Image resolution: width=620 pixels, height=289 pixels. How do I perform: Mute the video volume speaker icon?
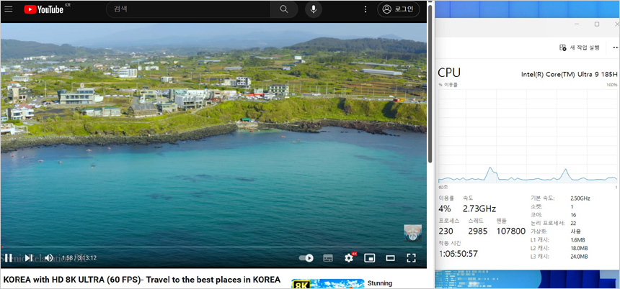click(x=49, y=257)
